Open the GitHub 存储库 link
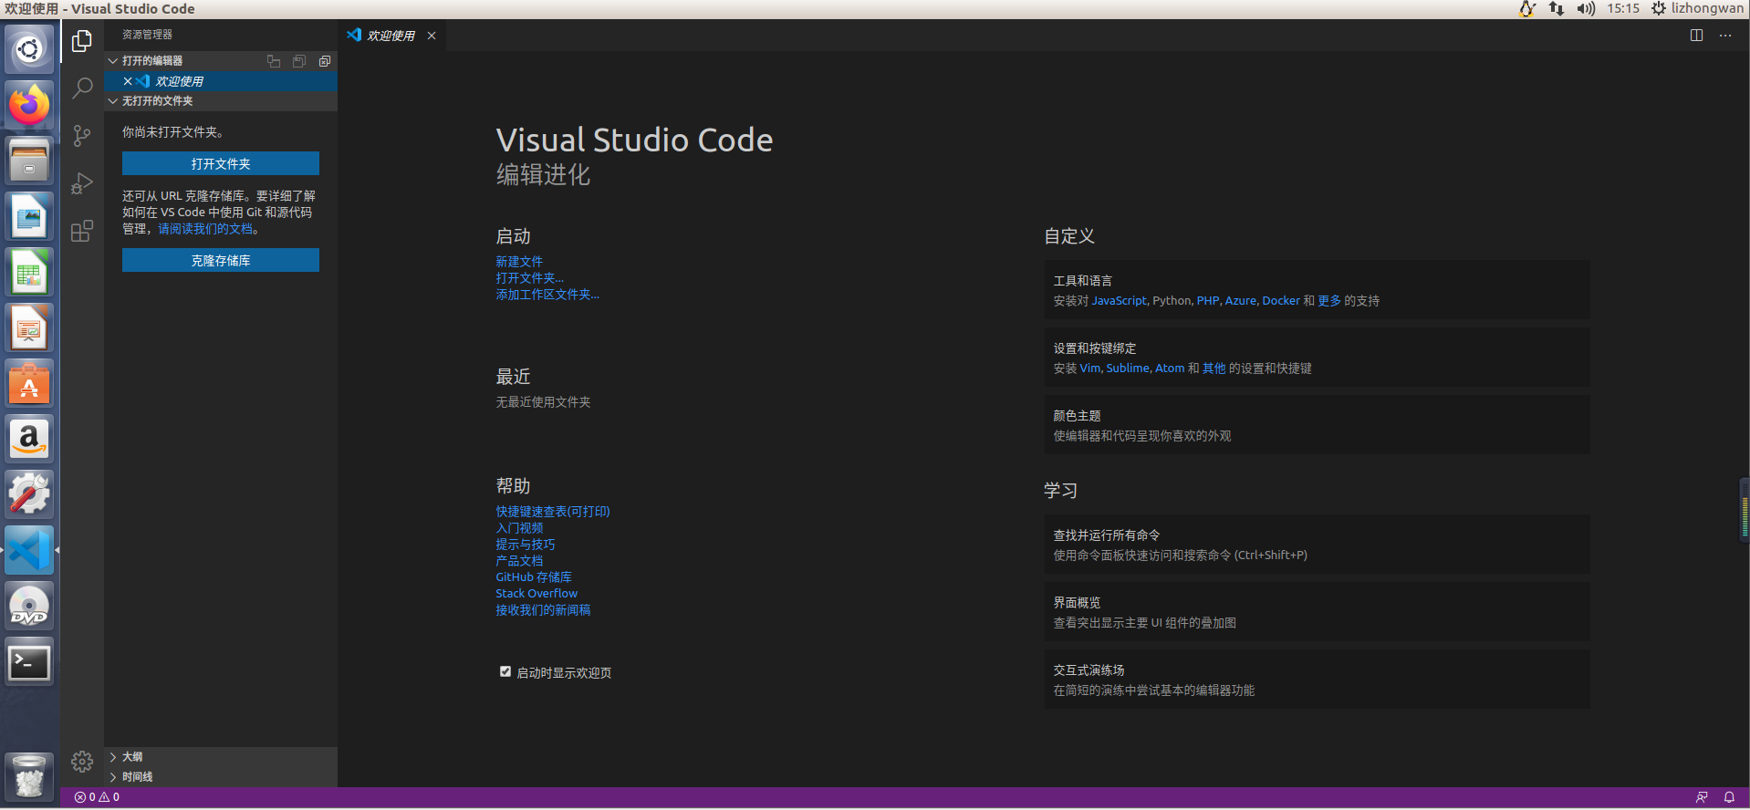 click(534, 577)
